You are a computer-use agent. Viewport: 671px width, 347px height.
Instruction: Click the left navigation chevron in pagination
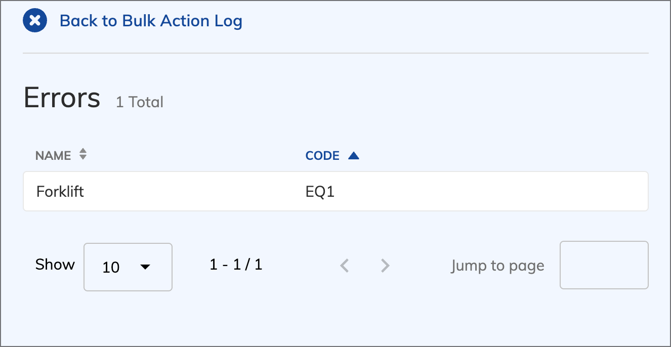pos(345,265)
